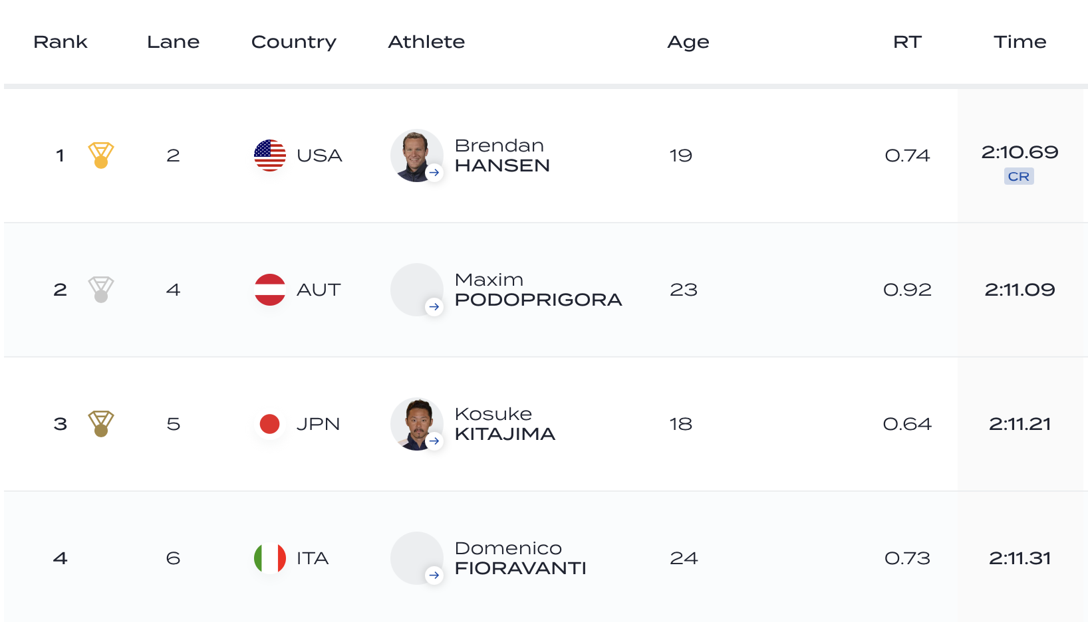The width and height of the screenshot is (1088, 622).
Task: Open Brendan Hansen's profile arrow icon
Action: (x=434, y=173)
